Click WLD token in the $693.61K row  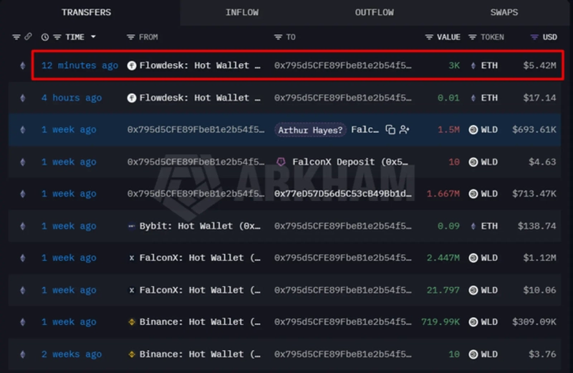point(489,130)
